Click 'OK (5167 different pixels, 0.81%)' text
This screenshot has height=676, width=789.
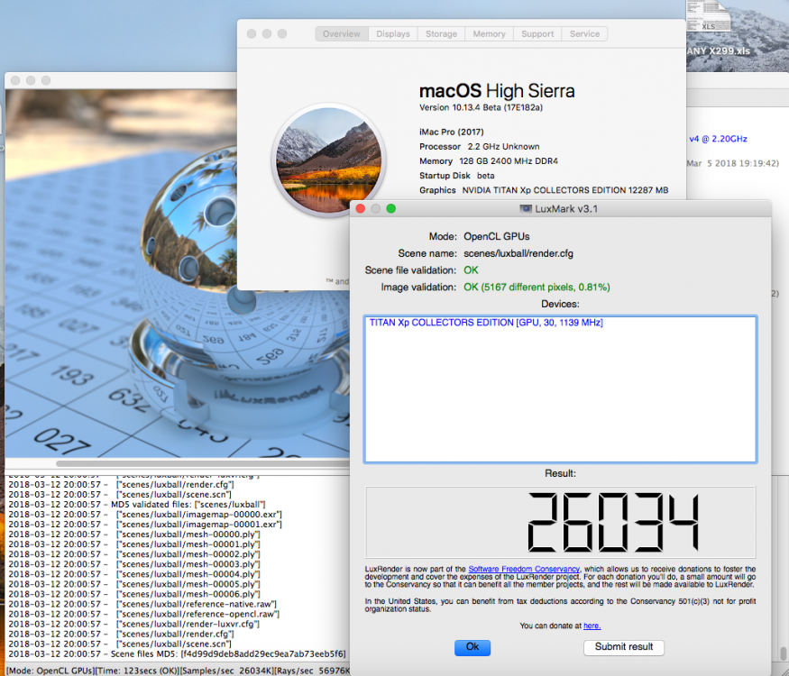tap(537, 288)
